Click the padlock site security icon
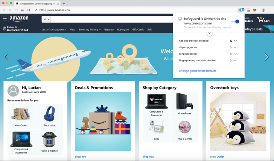Image resolution: width=274 pixels, height=161 pixels. (36, 10)
